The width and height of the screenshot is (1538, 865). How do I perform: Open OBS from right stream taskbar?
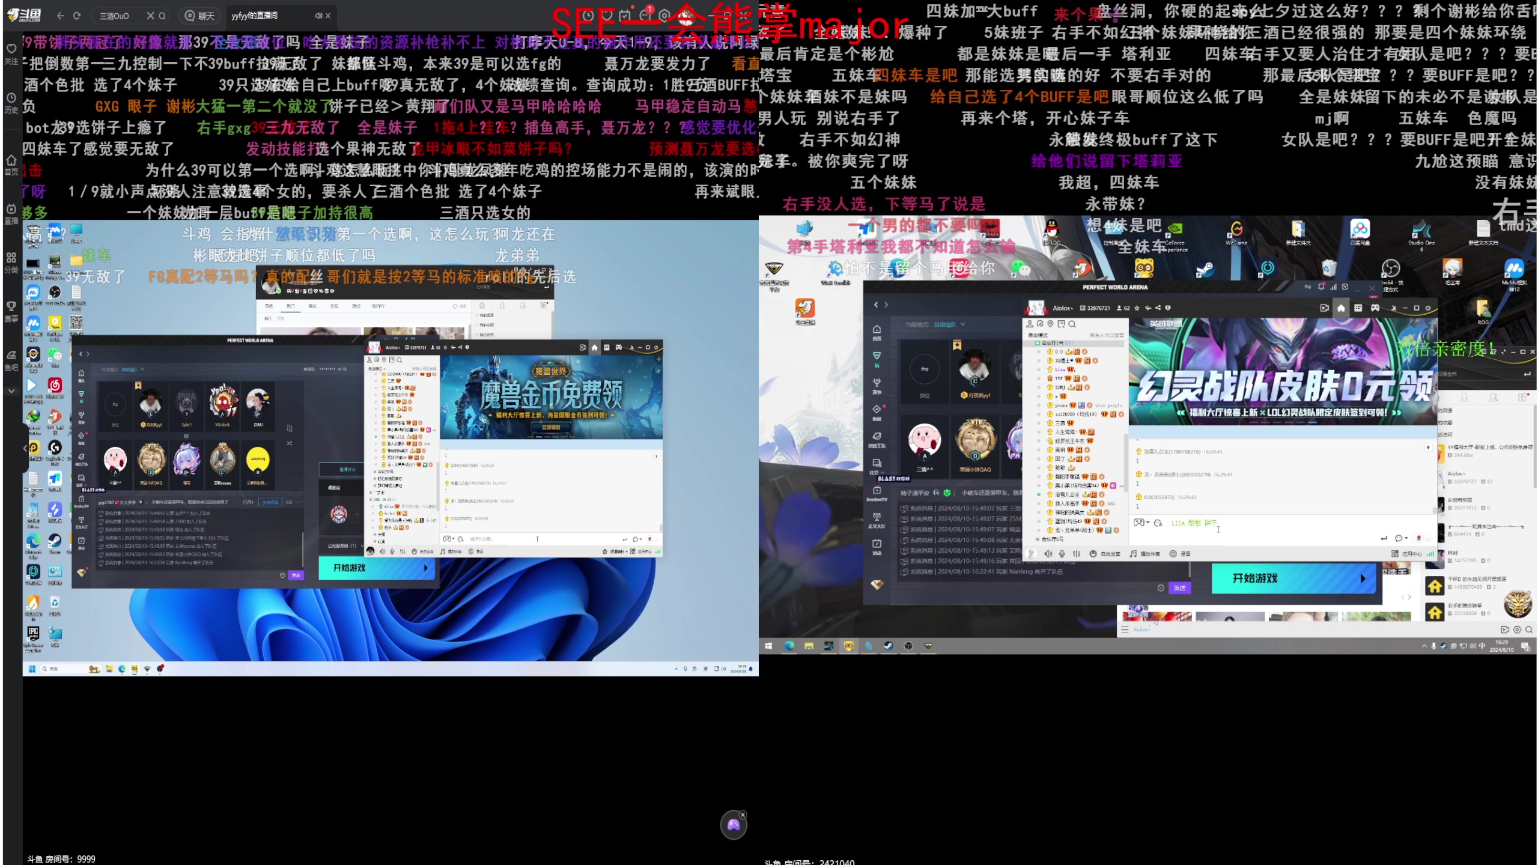(x=908, y=646)
